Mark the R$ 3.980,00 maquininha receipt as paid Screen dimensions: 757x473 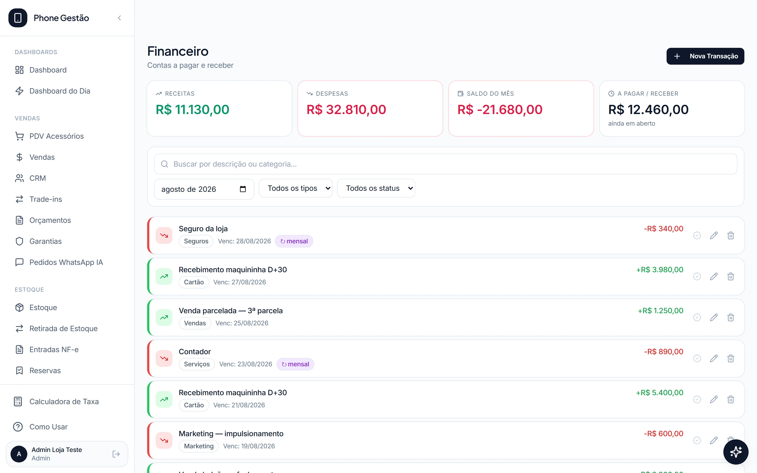[x=697, y=276]
